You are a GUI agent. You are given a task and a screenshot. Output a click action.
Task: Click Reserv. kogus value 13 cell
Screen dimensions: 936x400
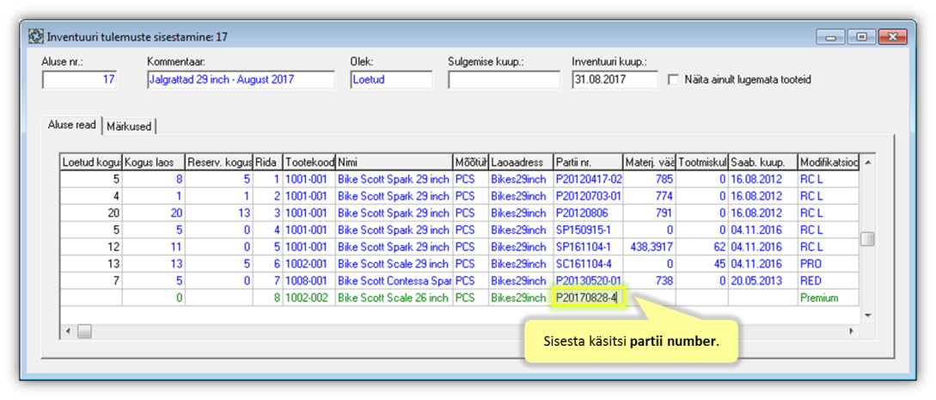(x=219, y=212)
